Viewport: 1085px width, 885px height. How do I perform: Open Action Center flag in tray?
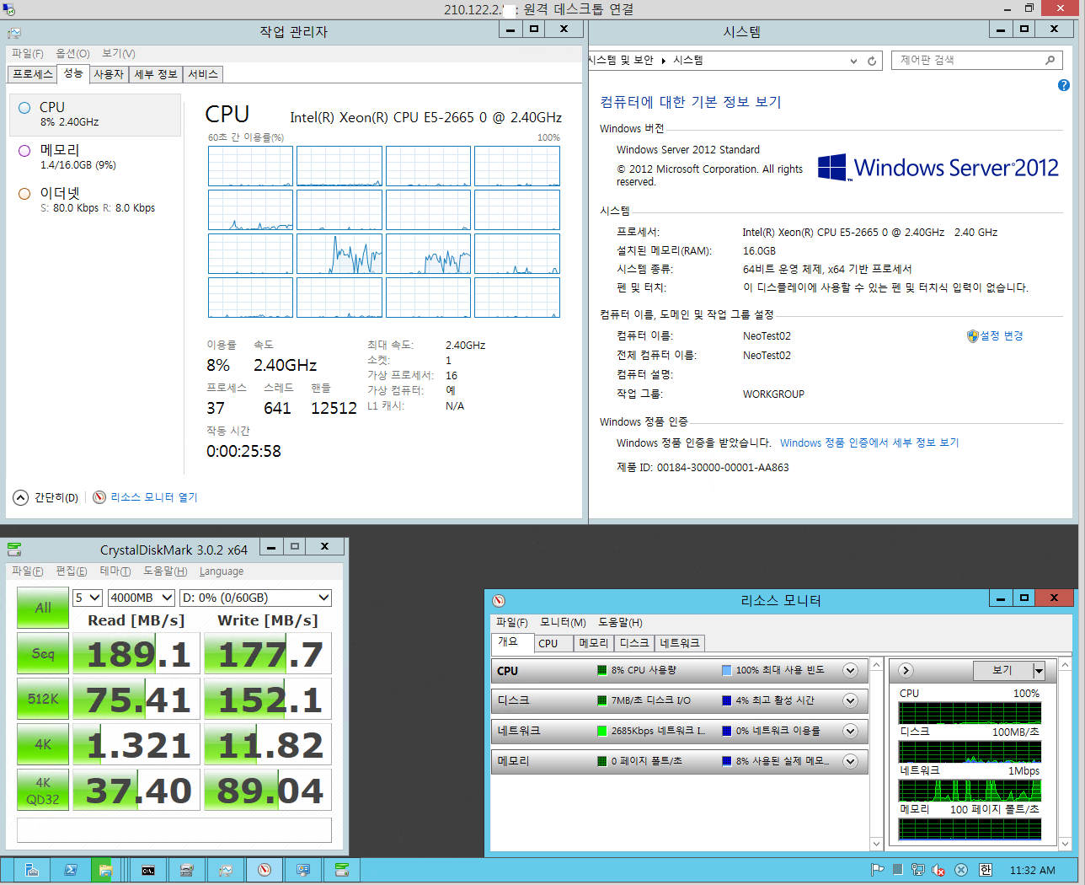pyautogui.click(x=877, y=870)
